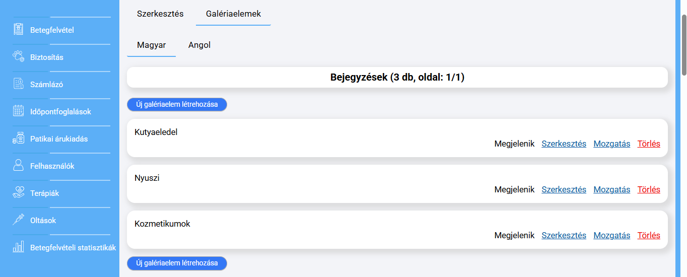This screenshot has height=277, width=687.
Task: Open Számlázó via its invoice icon
Action: point(19,84)
